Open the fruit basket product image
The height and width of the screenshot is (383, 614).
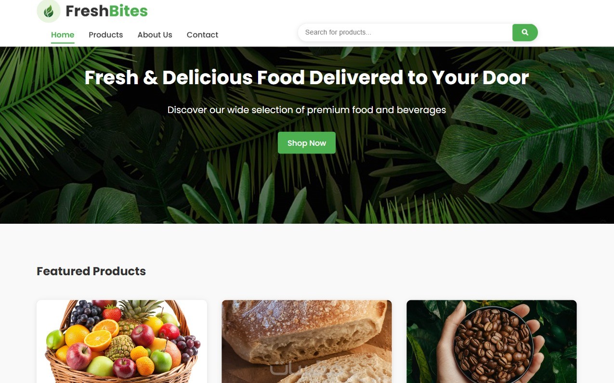(122, 342)
